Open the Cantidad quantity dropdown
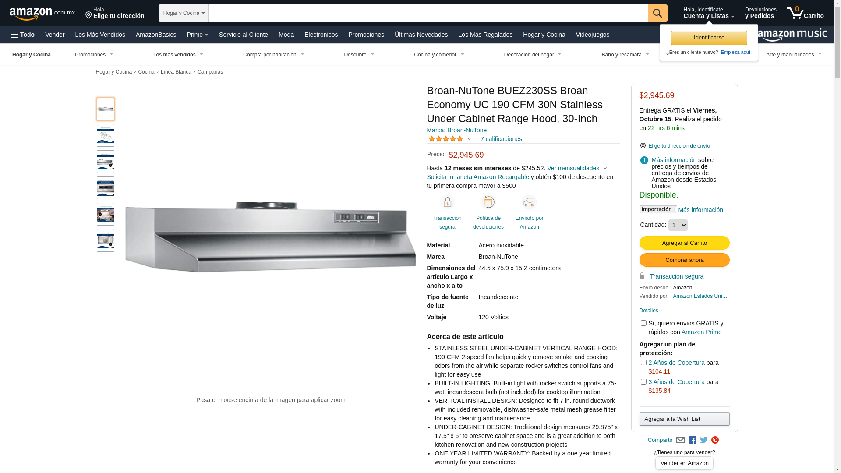841x473 pixels. [678, 225]
